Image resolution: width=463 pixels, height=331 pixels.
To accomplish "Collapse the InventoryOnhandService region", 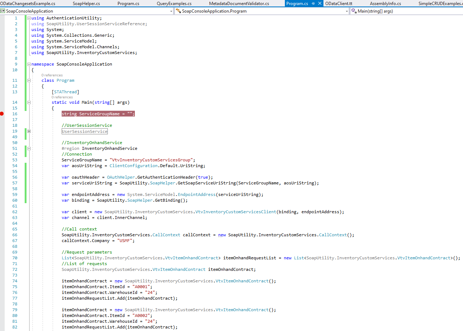I will tap(29, 148).
